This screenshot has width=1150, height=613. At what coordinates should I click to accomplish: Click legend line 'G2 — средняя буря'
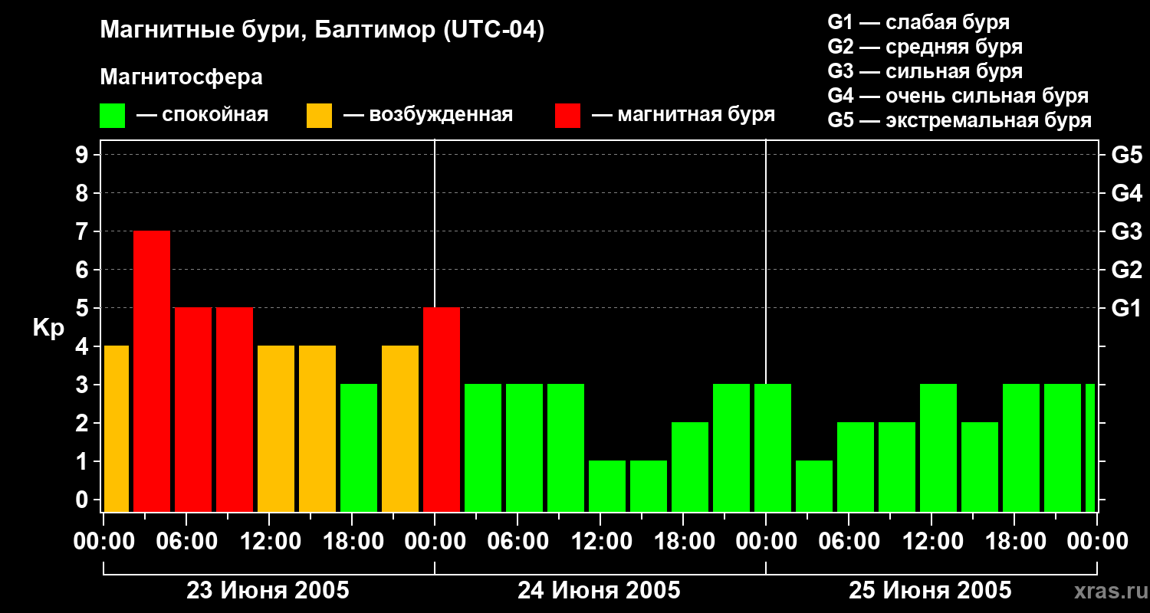pos(925,47)
